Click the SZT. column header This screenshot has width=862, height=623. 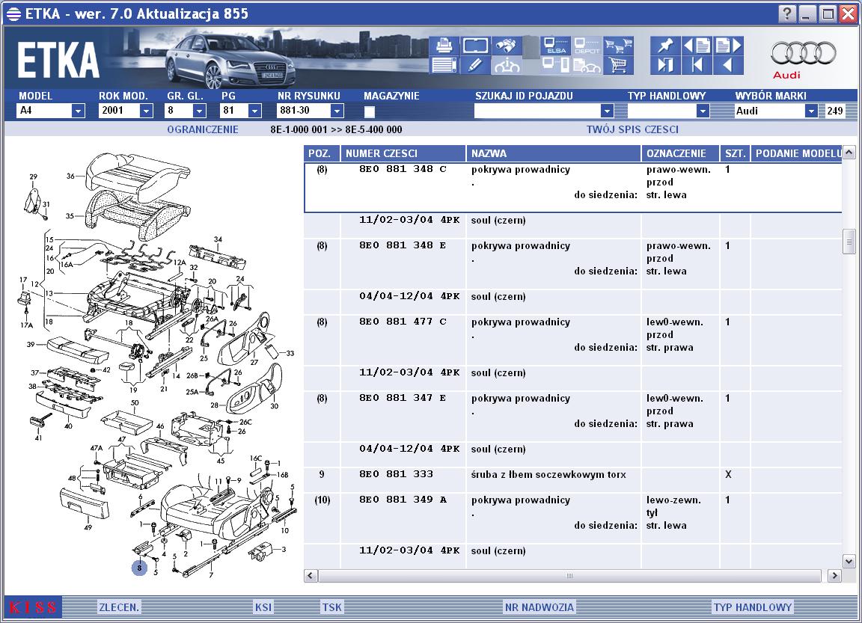point(735,153)
